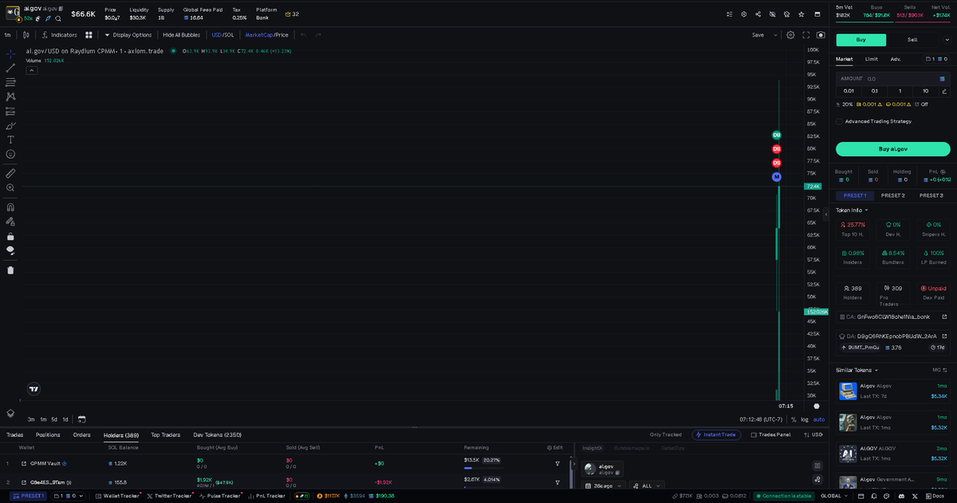The width and height of the screenshot is (957, 503).
Task: Enable Instant Trade button
Action: tap(716, 435)
